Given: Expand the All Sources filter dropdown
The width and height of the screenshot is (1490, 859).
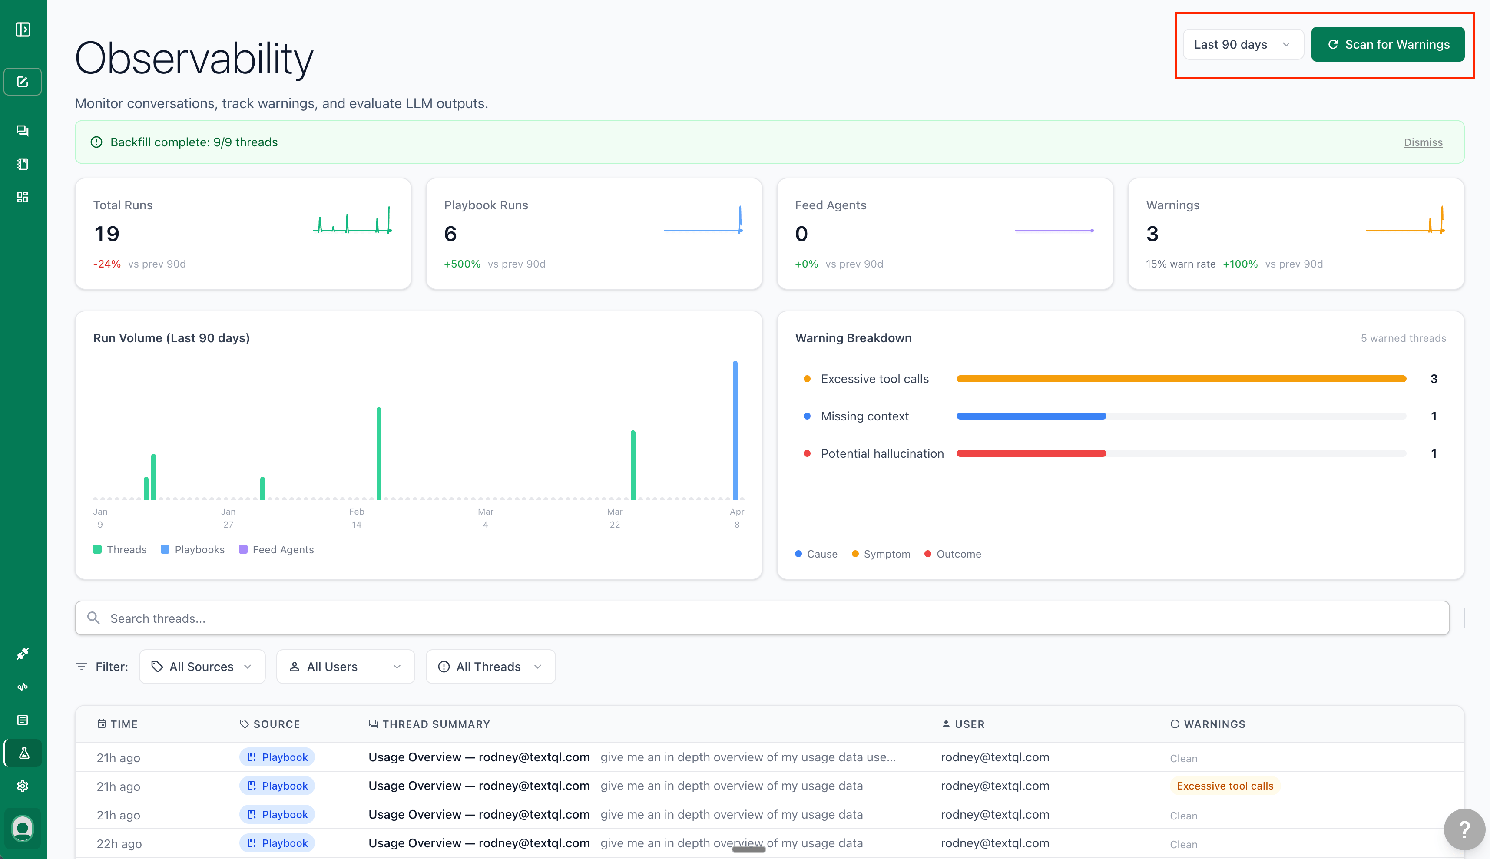Looking at the screenshot, I should (x=202, y=667).
